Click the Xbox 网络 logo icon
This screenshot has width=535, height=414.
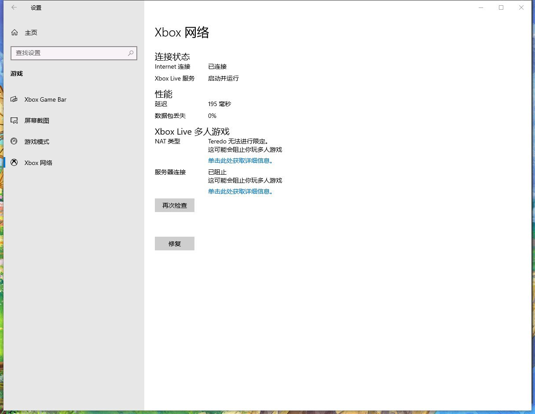[x=14, y=163]
